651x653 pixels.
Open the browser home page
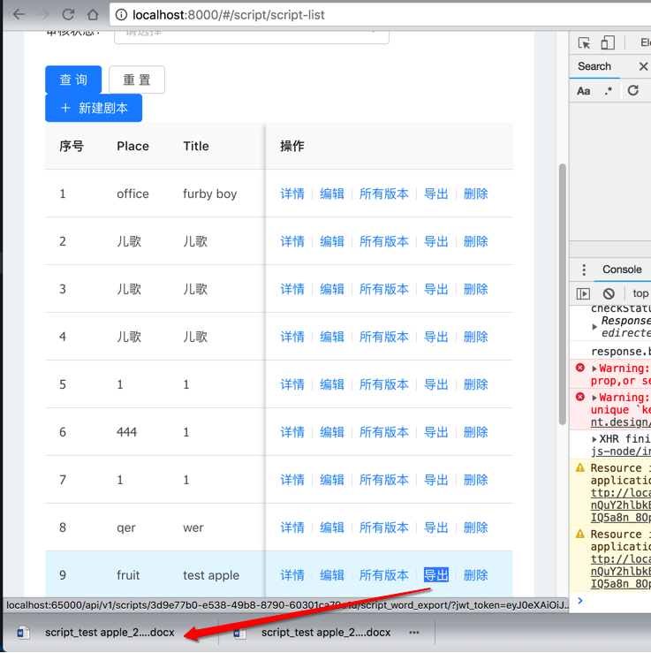(x=93, y=15)
